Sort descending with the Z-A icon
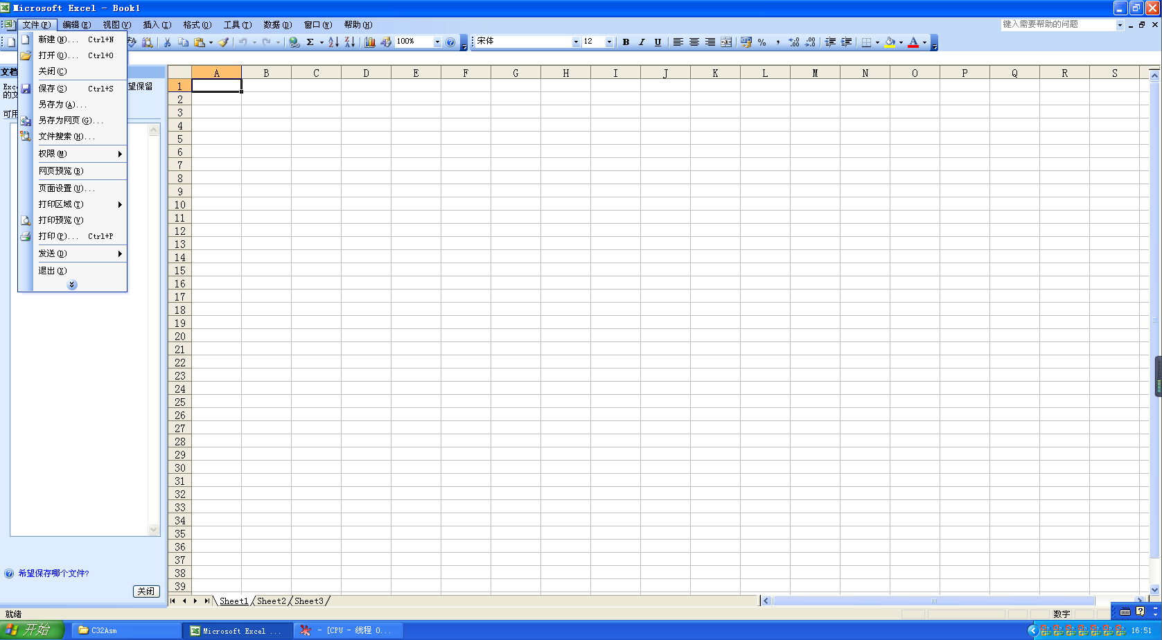The width and height of the screenshot is (1162, 640). [350, 42]
